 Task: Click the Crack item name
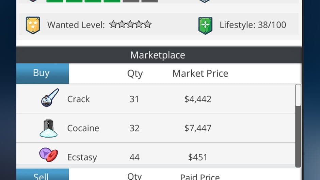pyautogui.click(x=79, y=99)
